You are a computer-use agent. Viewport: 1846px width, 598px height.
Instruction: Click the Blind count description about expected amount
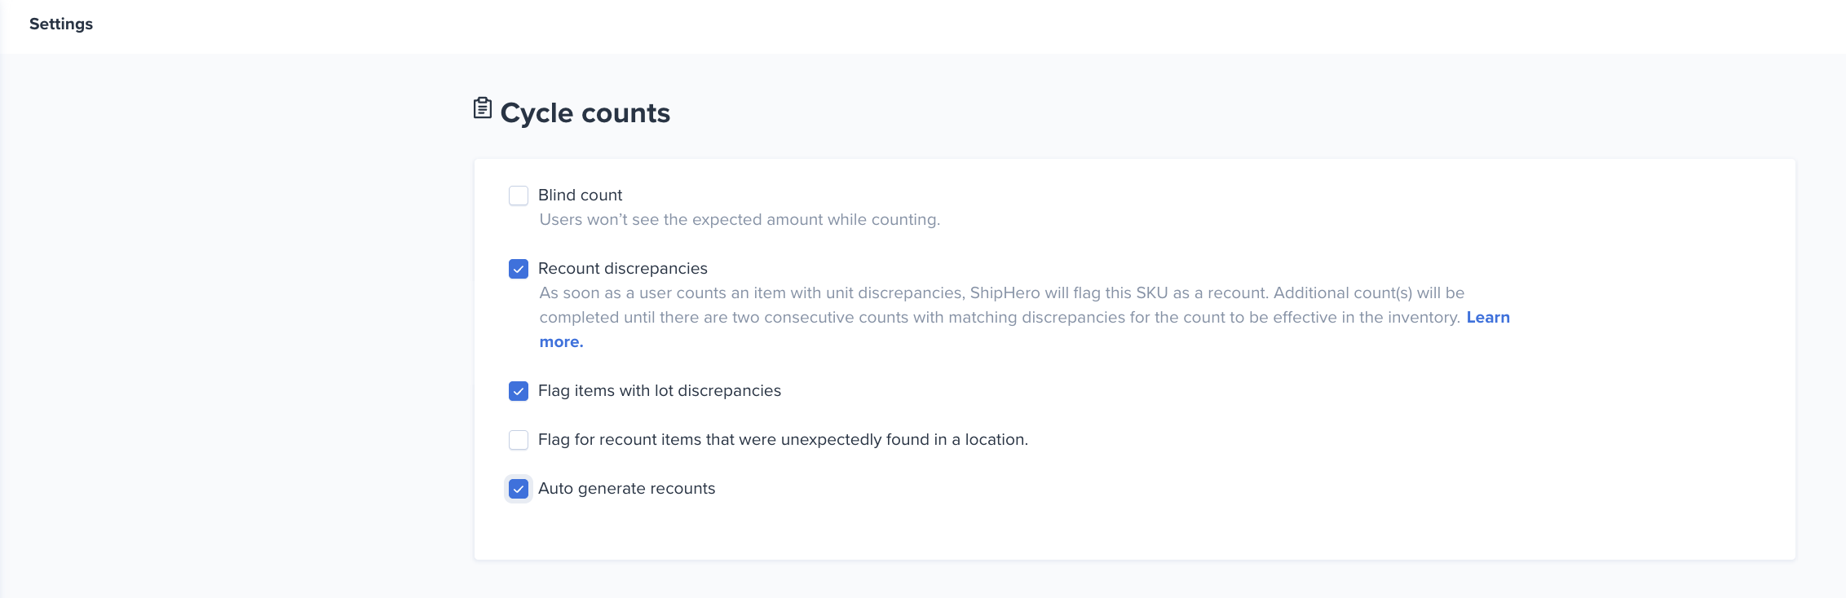(740, 219)
